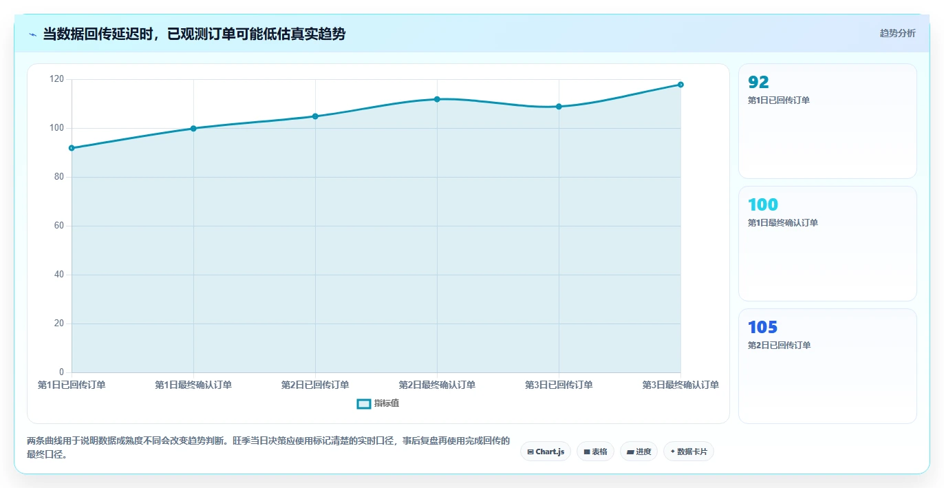The width and height of the screenshot is (944, 488).
Task: Click the y-axis value 40
Action: [x=59, y=275]
